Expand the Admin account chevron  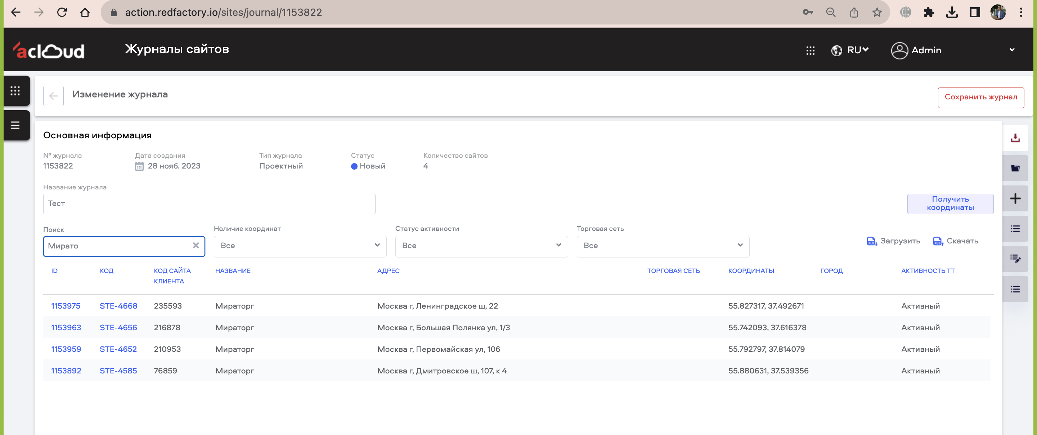point(1012,50)
